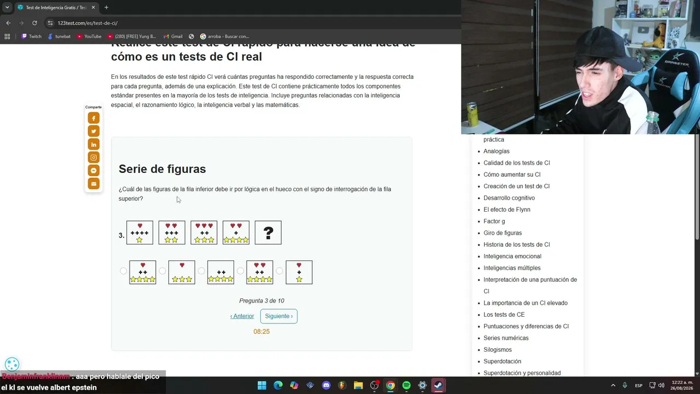
Task: Close the Test de Inteligencia tab
Action: 94,8
